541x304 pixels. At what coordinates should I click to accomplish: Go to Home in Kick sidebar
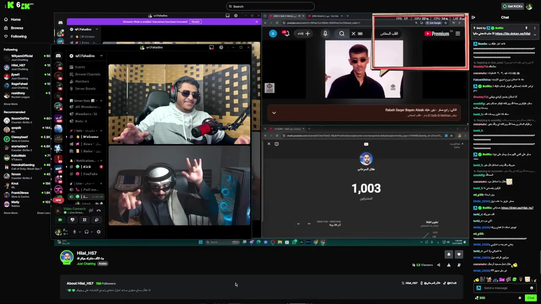[13, 19]
